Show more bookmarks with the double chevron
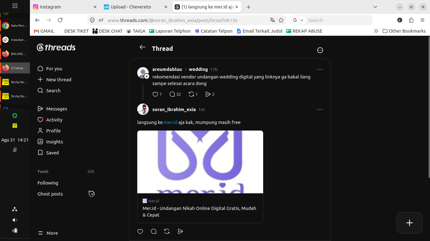This screenshot has width=430, height=241. click(376, 31)
